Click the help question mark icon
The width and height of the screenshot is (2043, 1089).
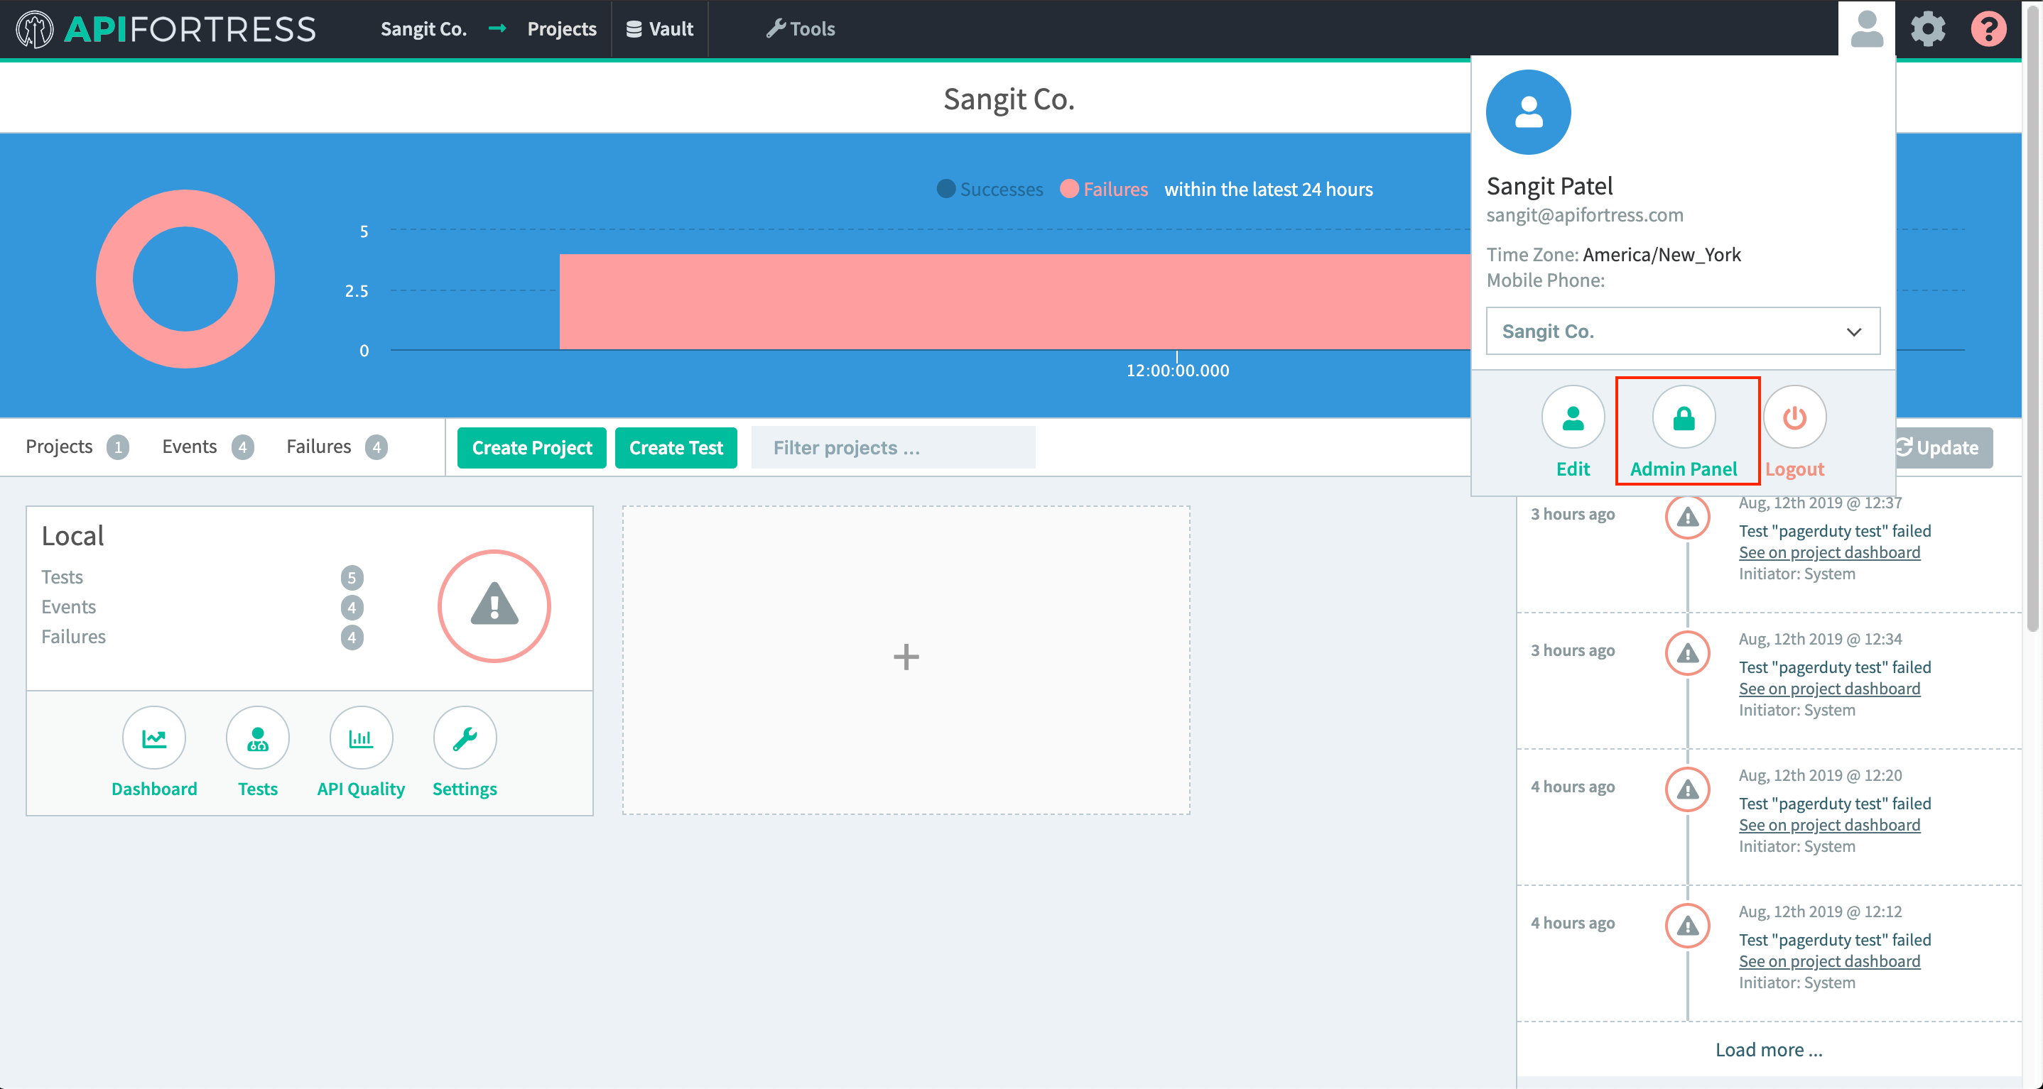[1988, 28]
